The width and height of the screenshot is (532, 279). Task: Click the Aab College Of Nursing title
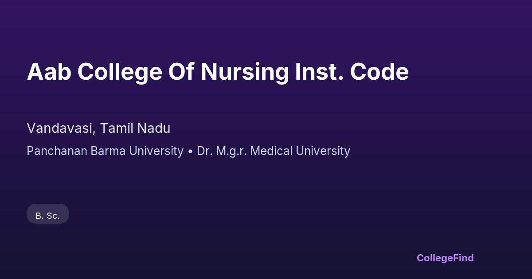tap(217, 72)
